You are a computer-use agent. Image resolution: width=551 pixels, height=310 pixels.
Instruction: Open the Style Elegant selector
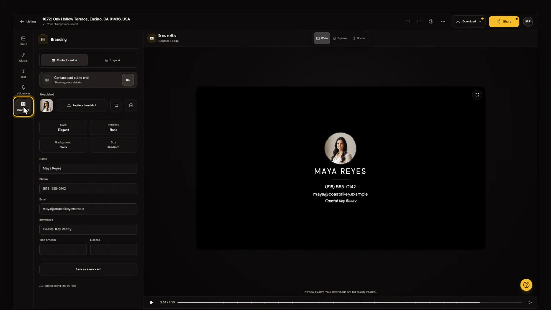[63, 127]
